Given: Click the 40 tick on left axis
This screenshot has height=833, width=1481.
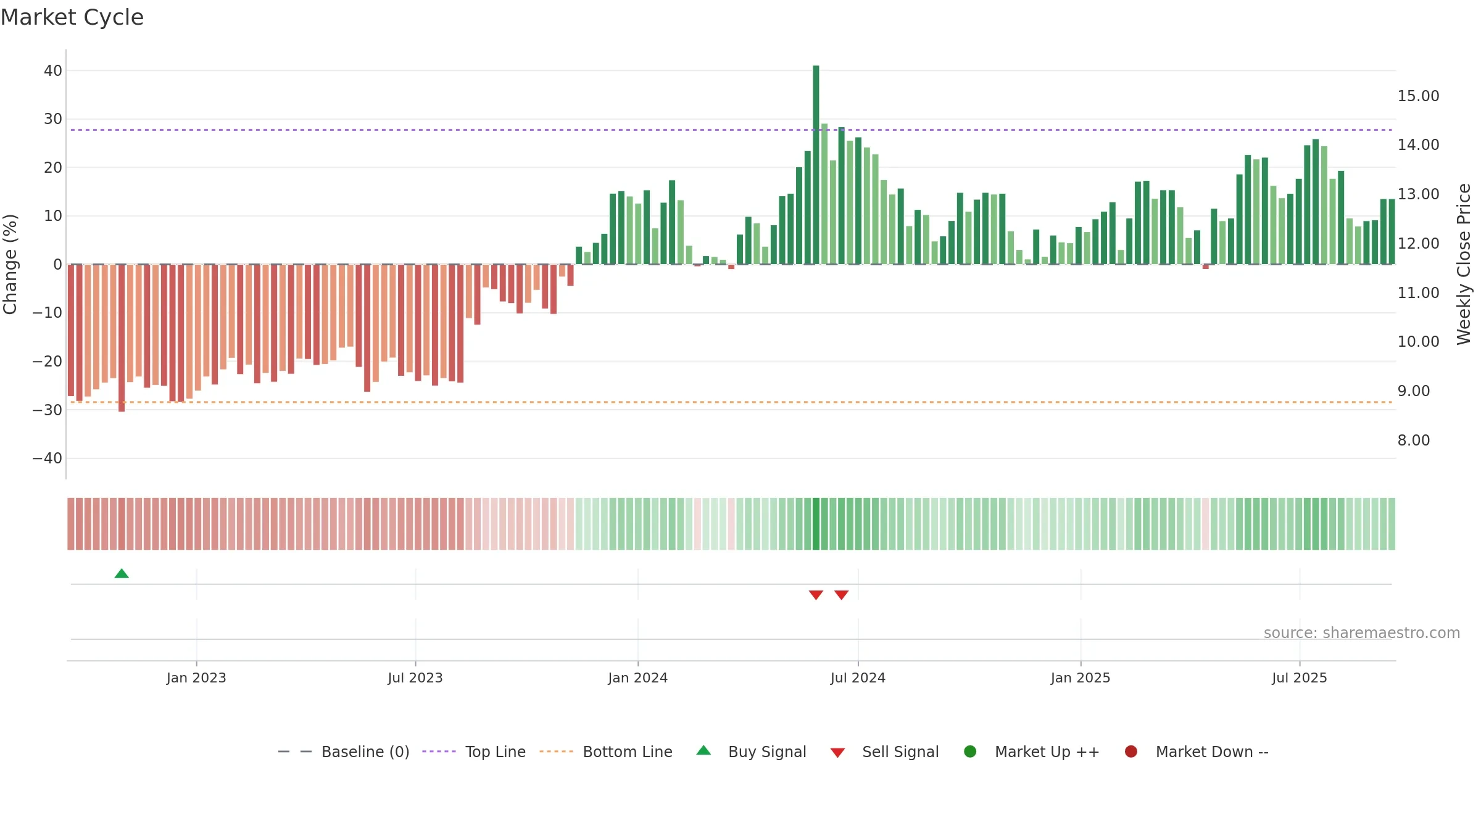Looking at the screenshot, I should 53,71.
